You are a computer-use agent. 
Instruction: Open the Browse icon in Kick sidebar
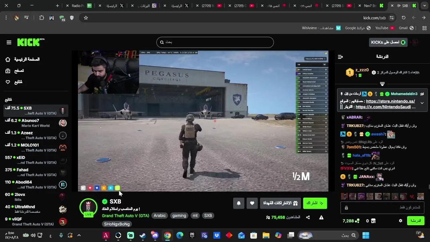click(x=8, y=71)
